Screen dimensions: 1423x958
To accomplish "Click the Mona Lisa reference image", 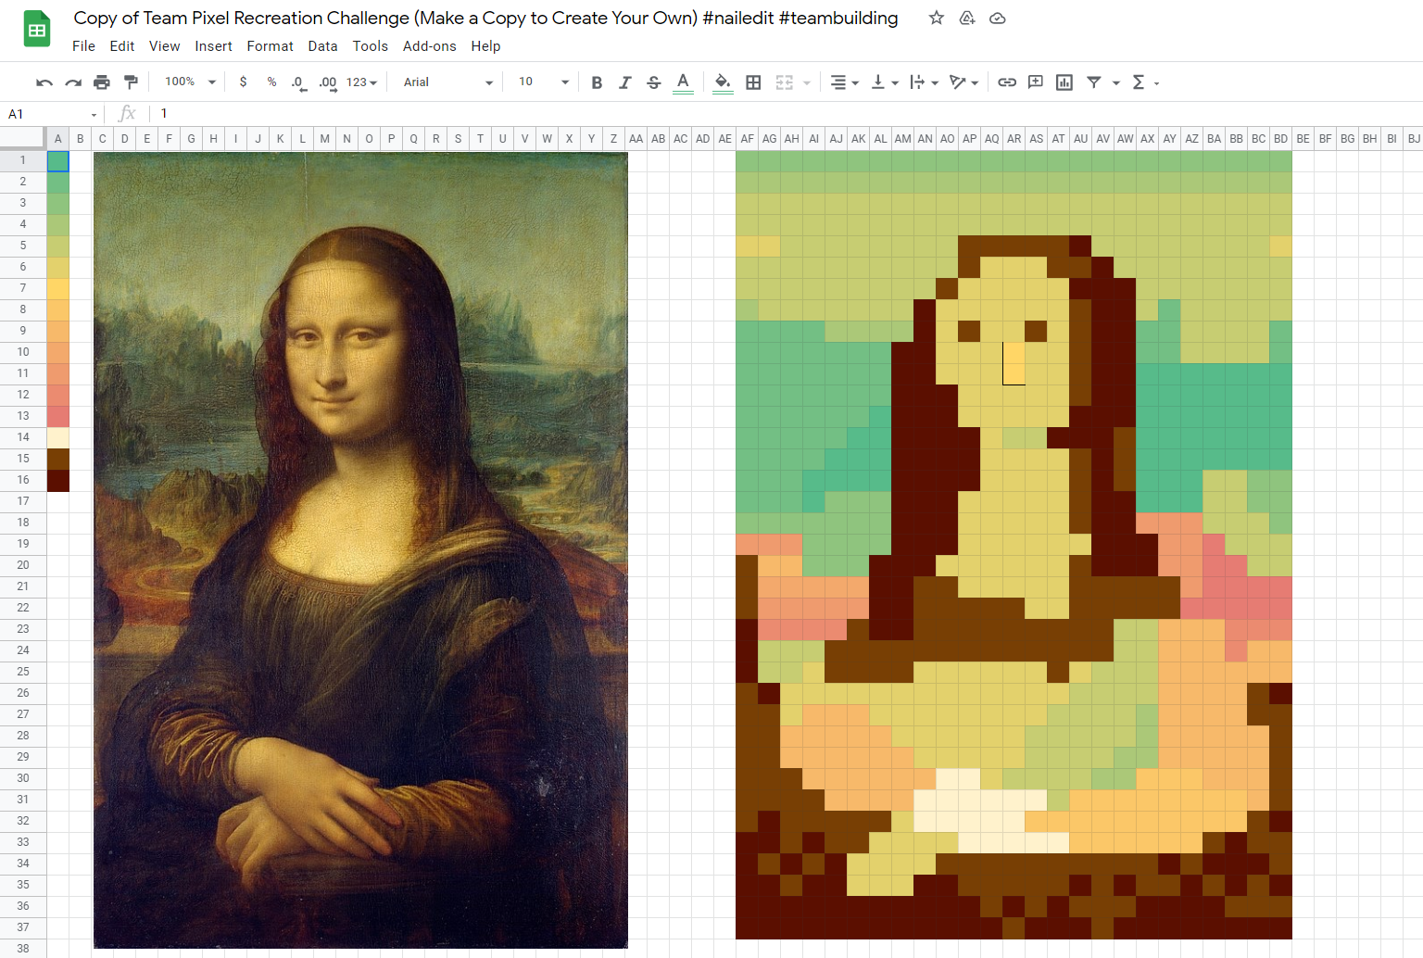I will (360, 550).
